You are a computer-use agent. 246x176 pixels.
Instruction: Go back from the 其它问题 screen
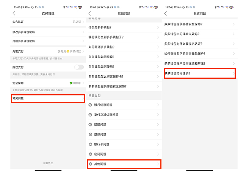166,14
